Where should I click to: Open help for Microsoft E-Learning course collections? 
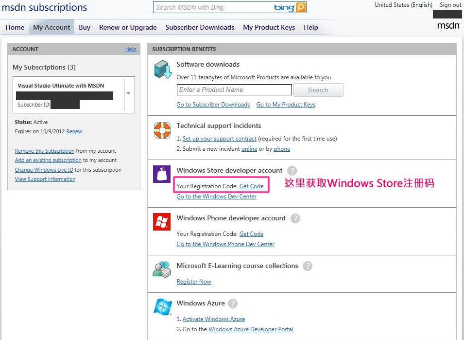point(308,266)
